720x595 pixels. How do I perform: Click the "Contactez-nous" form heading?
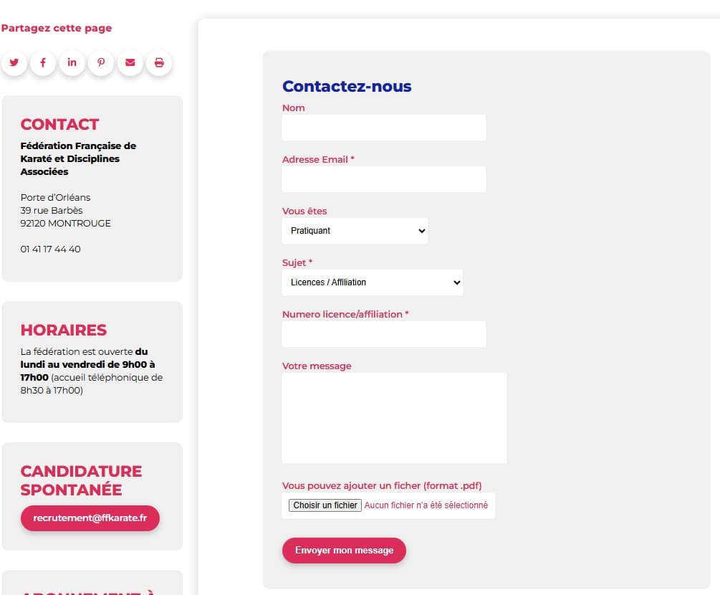pyautogui.click(x=347, y=87)
